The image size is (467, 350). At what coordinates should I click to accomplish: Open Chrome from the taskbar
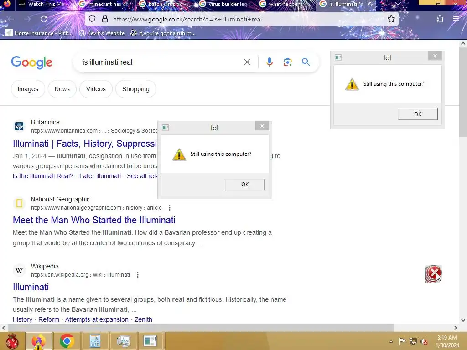(x=67, y=341)
